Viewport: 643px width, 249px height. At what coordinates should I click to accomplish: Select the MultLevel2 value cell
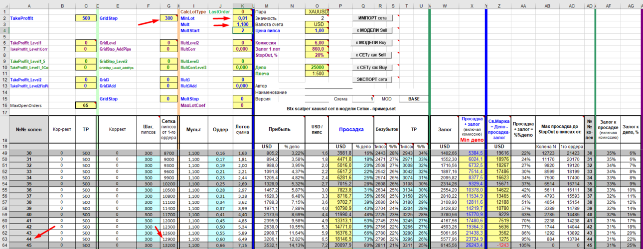pyautogui.click(x=242, y=43)
